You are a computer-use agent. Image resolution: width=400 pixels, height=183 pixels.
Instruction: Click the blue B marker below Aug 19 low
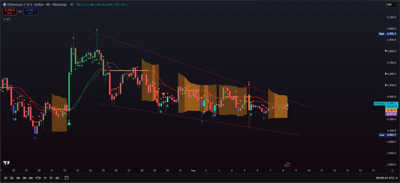point(35,138)
